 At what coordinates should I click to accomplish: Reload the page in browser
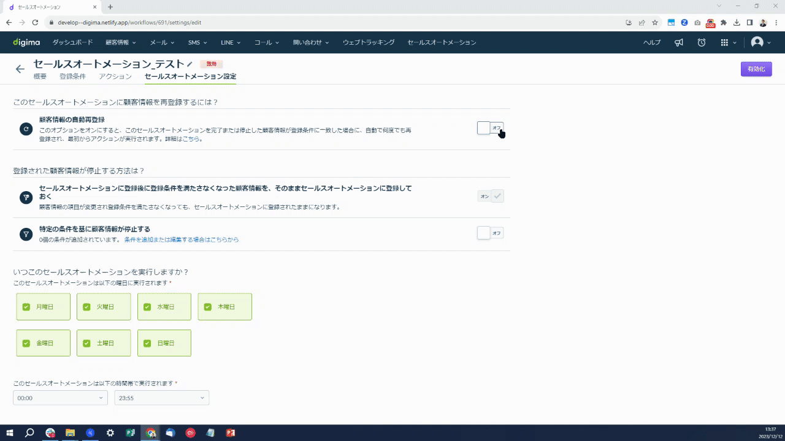pos(35,23)
